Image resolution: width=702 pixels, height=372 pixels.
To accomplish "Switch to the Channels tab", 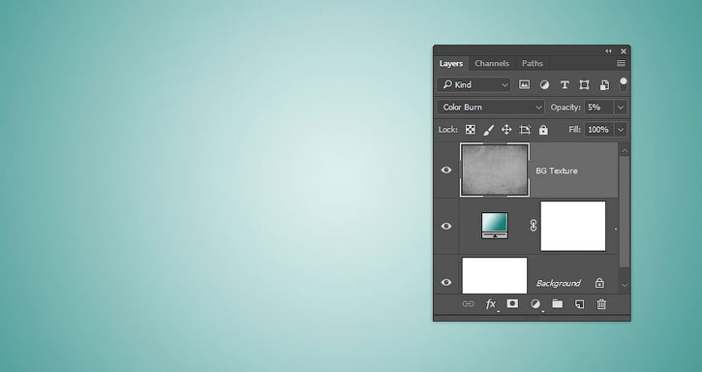I will [492, 63].
